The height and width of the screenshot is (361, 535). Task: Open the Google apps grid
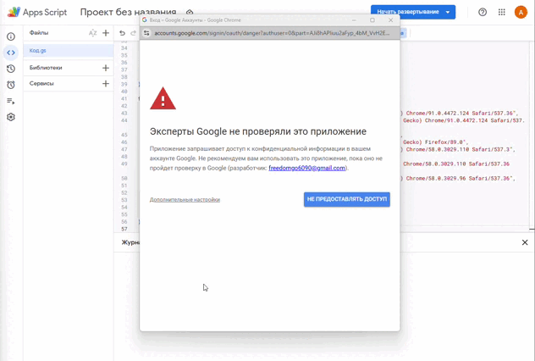(x=502, y=12)
